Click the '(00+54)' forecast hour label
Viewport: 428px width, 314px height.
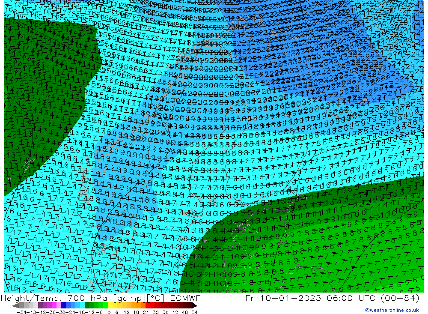(x=400, y=298)
